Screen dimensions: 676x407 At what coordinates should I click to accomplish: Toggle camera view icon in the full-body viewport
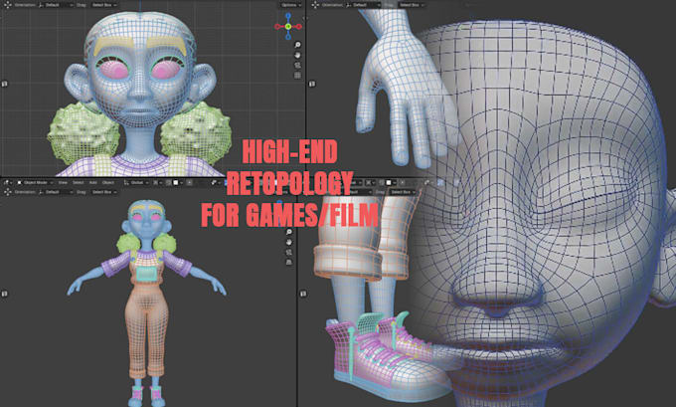pyautogui.click(x=289, y=252)
